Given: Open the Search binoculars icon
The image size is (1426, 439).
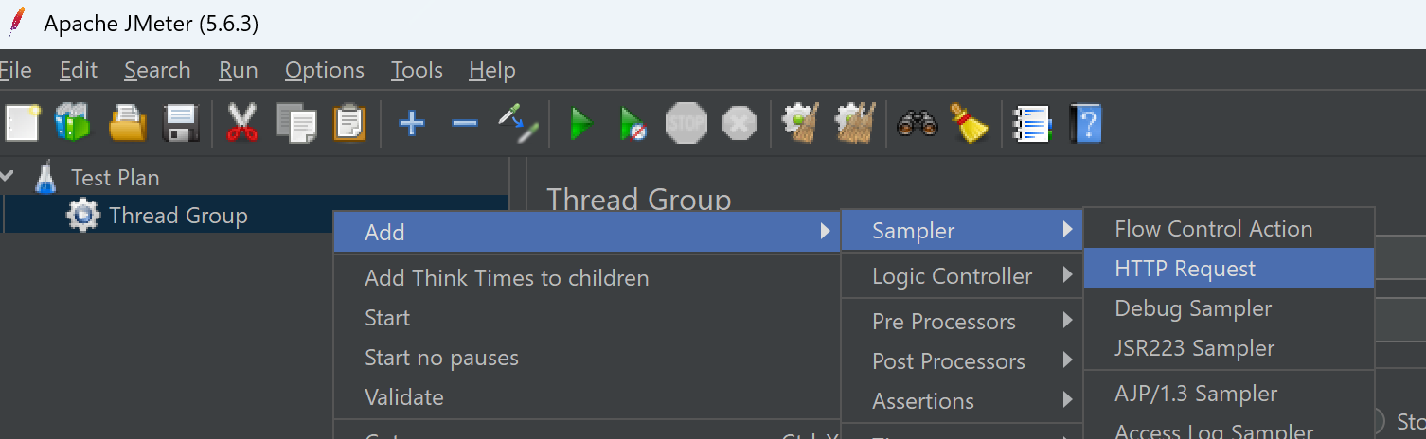Looking at the screenshot, I should coord(917,124).
